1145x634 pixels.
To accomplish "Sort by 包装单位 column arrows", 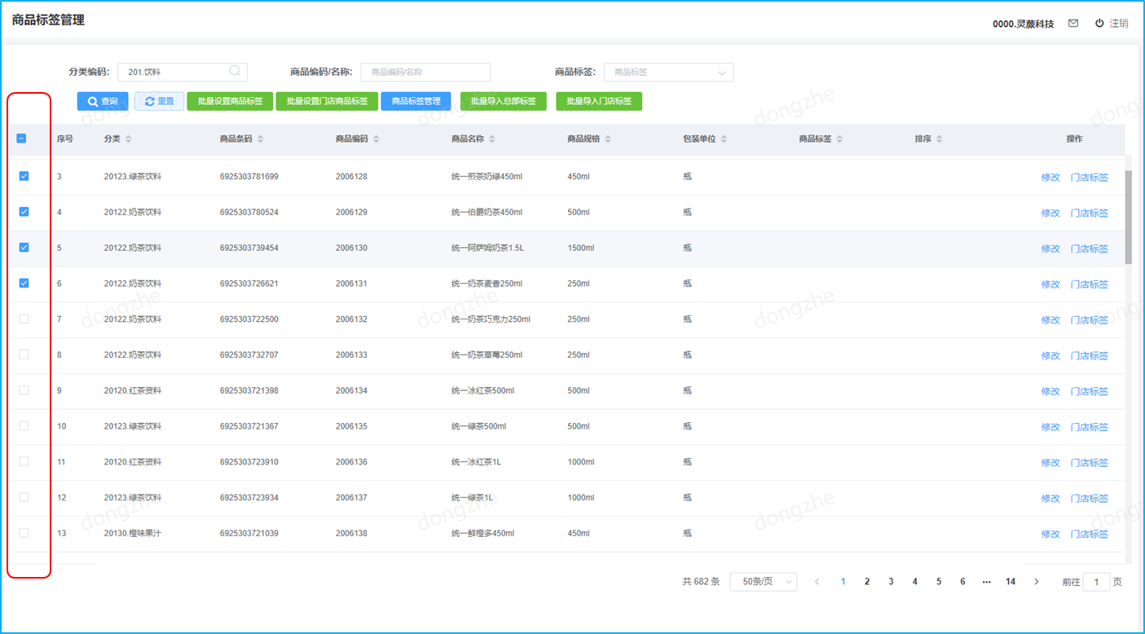I will pyautogui.click(x=724, y=139).
